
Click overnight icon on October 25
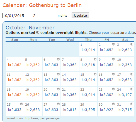point(21,104)
